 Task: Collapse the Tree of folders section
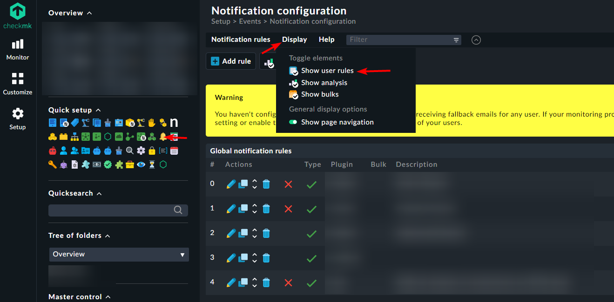108,236
